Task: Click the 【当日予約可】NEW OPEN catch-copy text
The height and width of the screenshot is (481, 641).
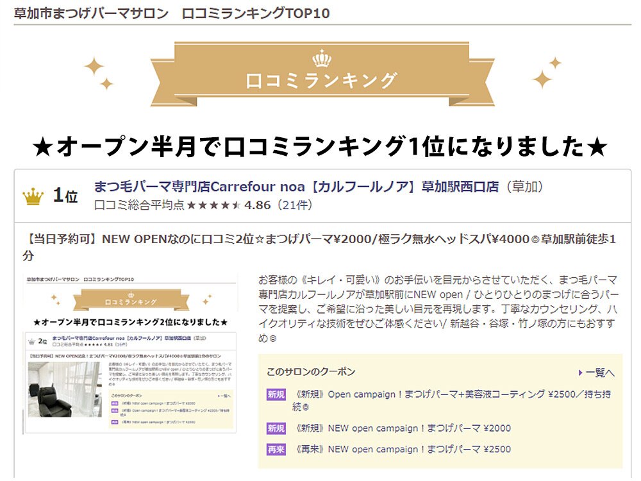Action: point(320,247)
